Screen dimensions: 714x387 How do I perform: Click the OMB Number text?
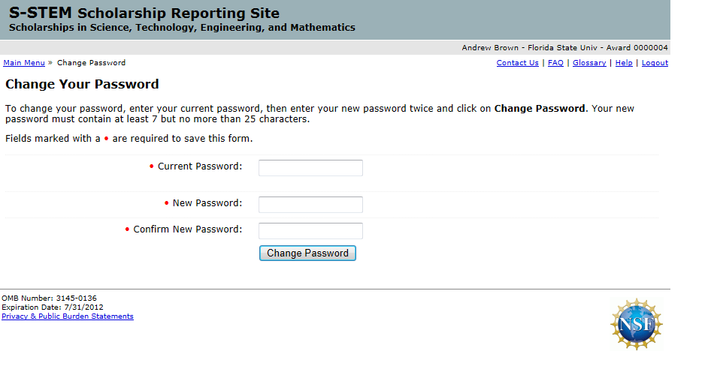click(49, 298)
